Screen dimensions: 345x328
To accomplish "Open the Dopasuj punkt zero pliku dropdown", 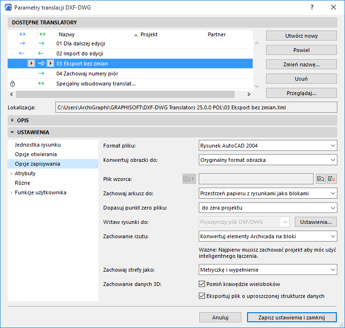I will click(x=268, y=208).
